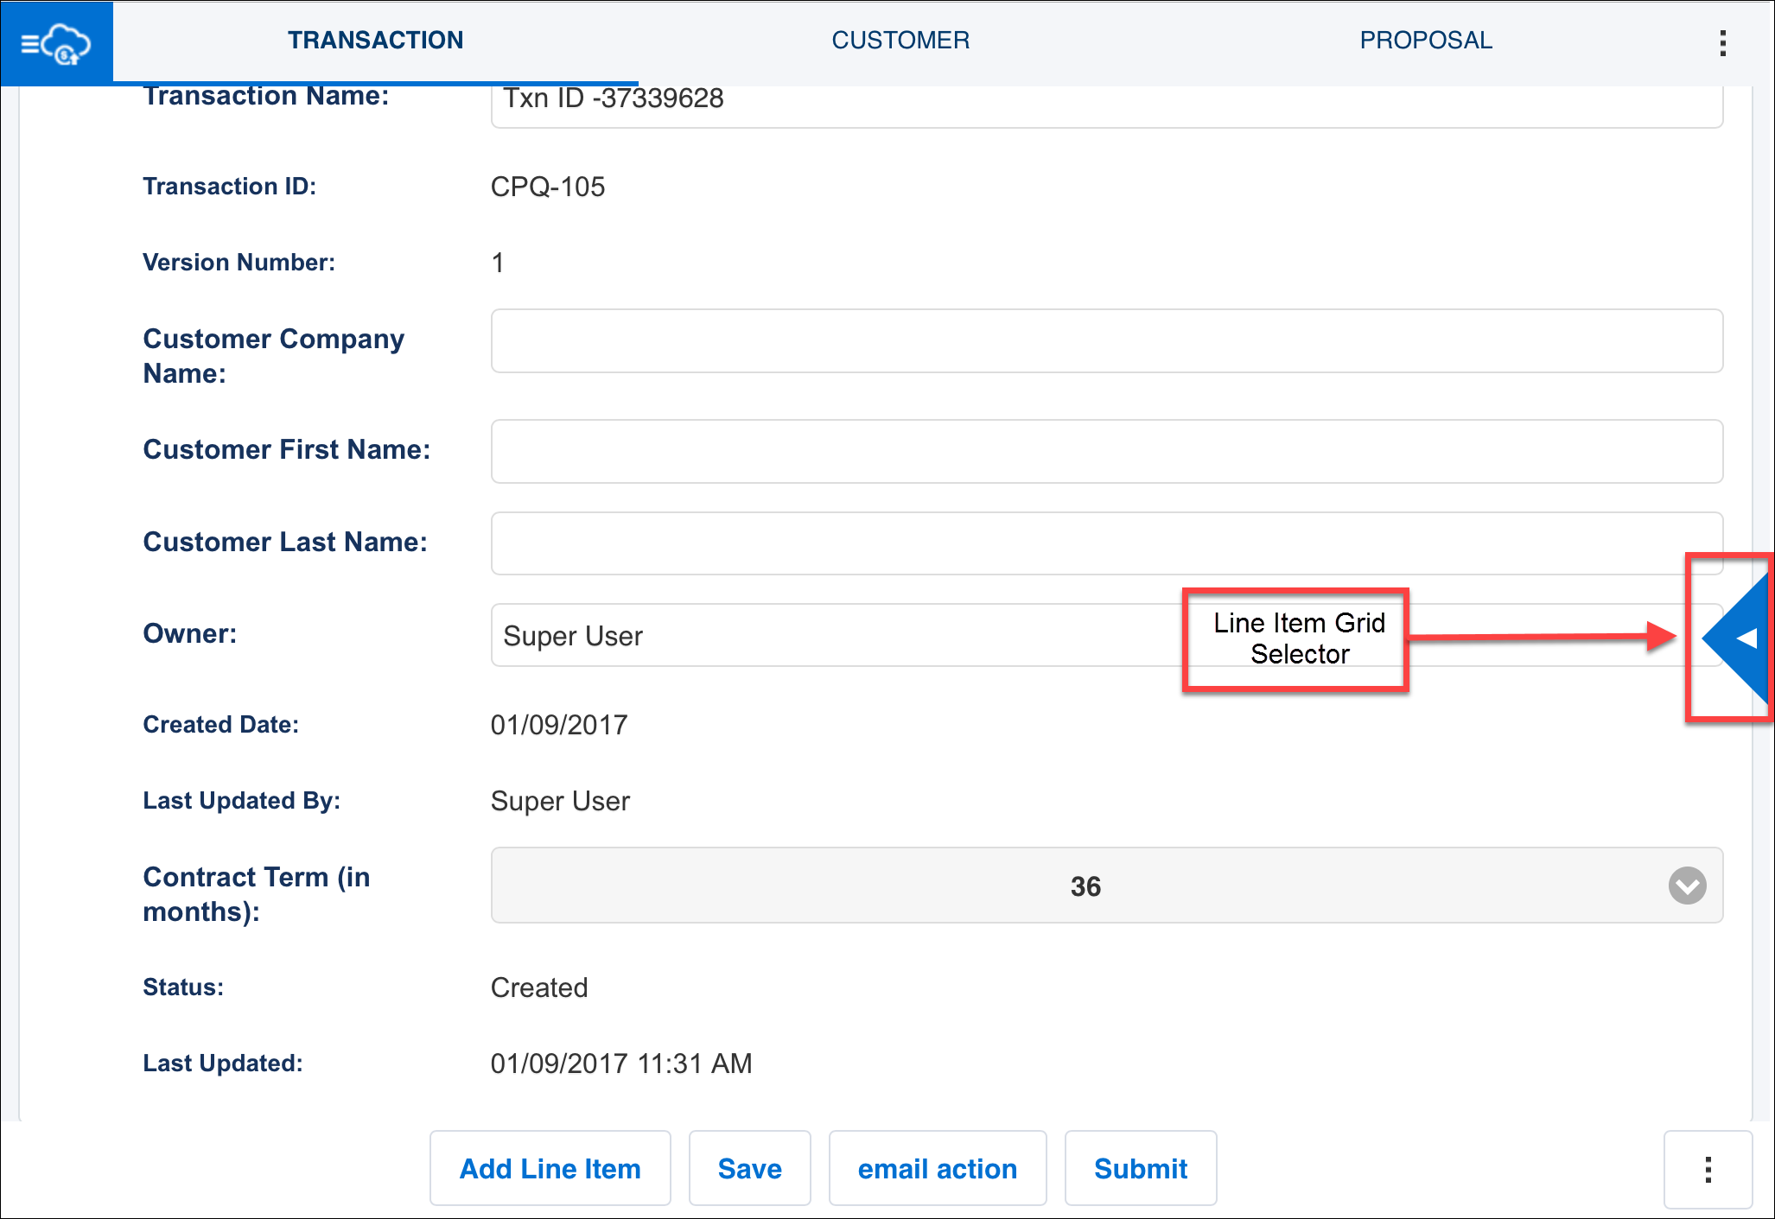Trigger the email action
Image resolution: width=1775 pixels, height=1219 pixels.
tap(938, 1168)
